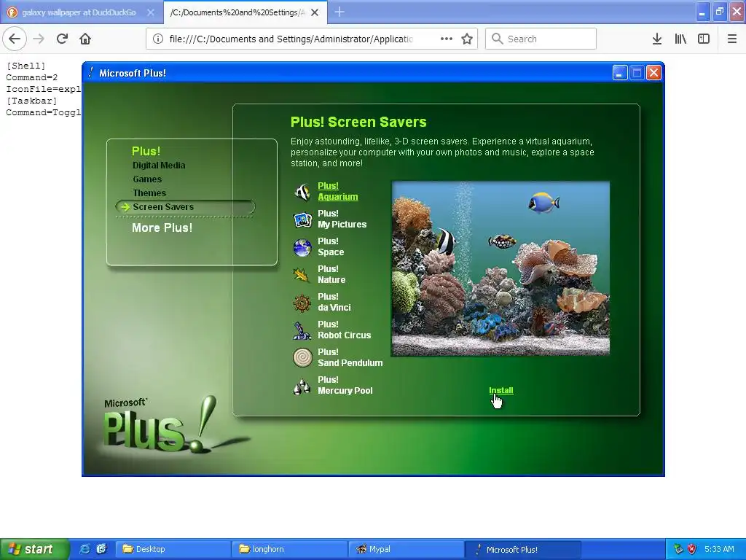Image resolution: width=746 pixels, height=560 pixels.
Task: Click the red security shield tray icon
Action: (692, 549)
